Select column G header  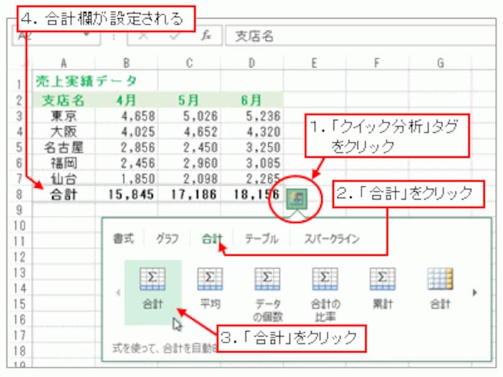(x=440, y=63)
